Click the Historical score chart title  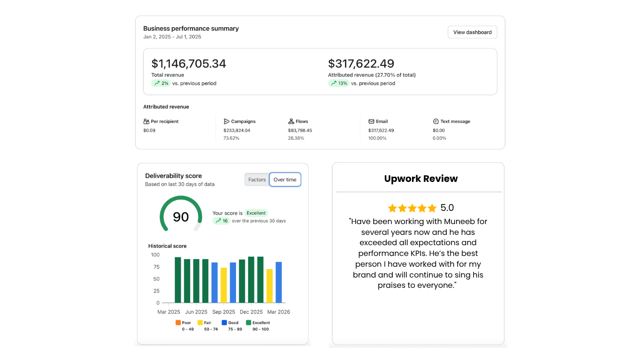click(x=168, y=246)
